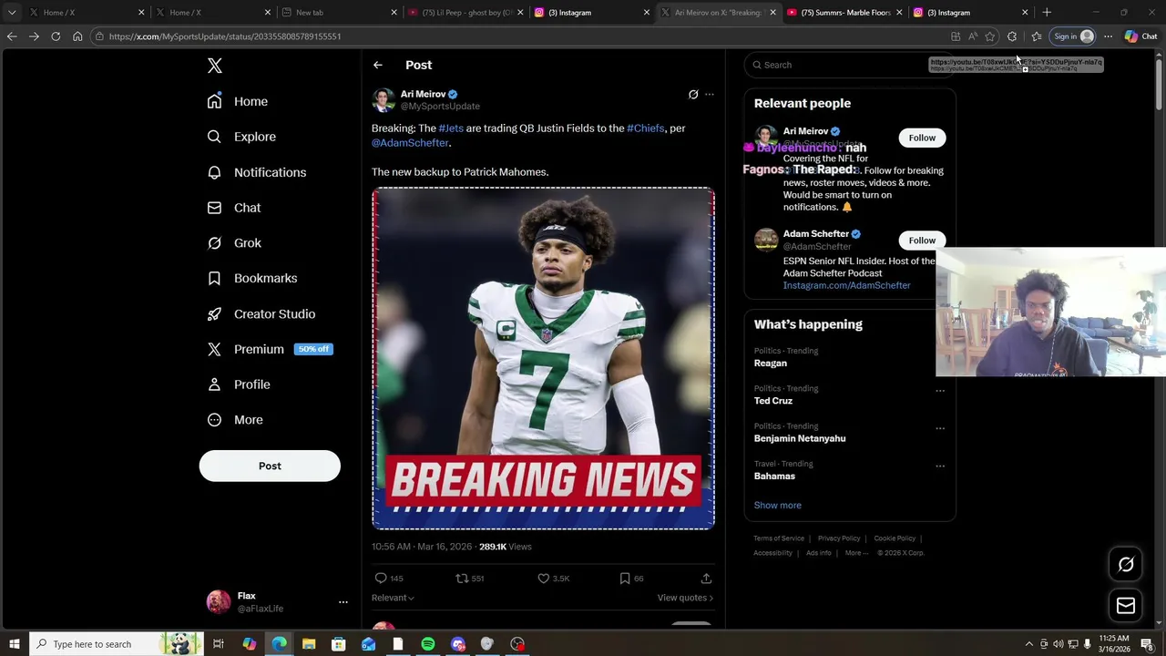
Task: Open the Premium 50% off menu item
Action: pyautogui.click(x=270, y=349)
